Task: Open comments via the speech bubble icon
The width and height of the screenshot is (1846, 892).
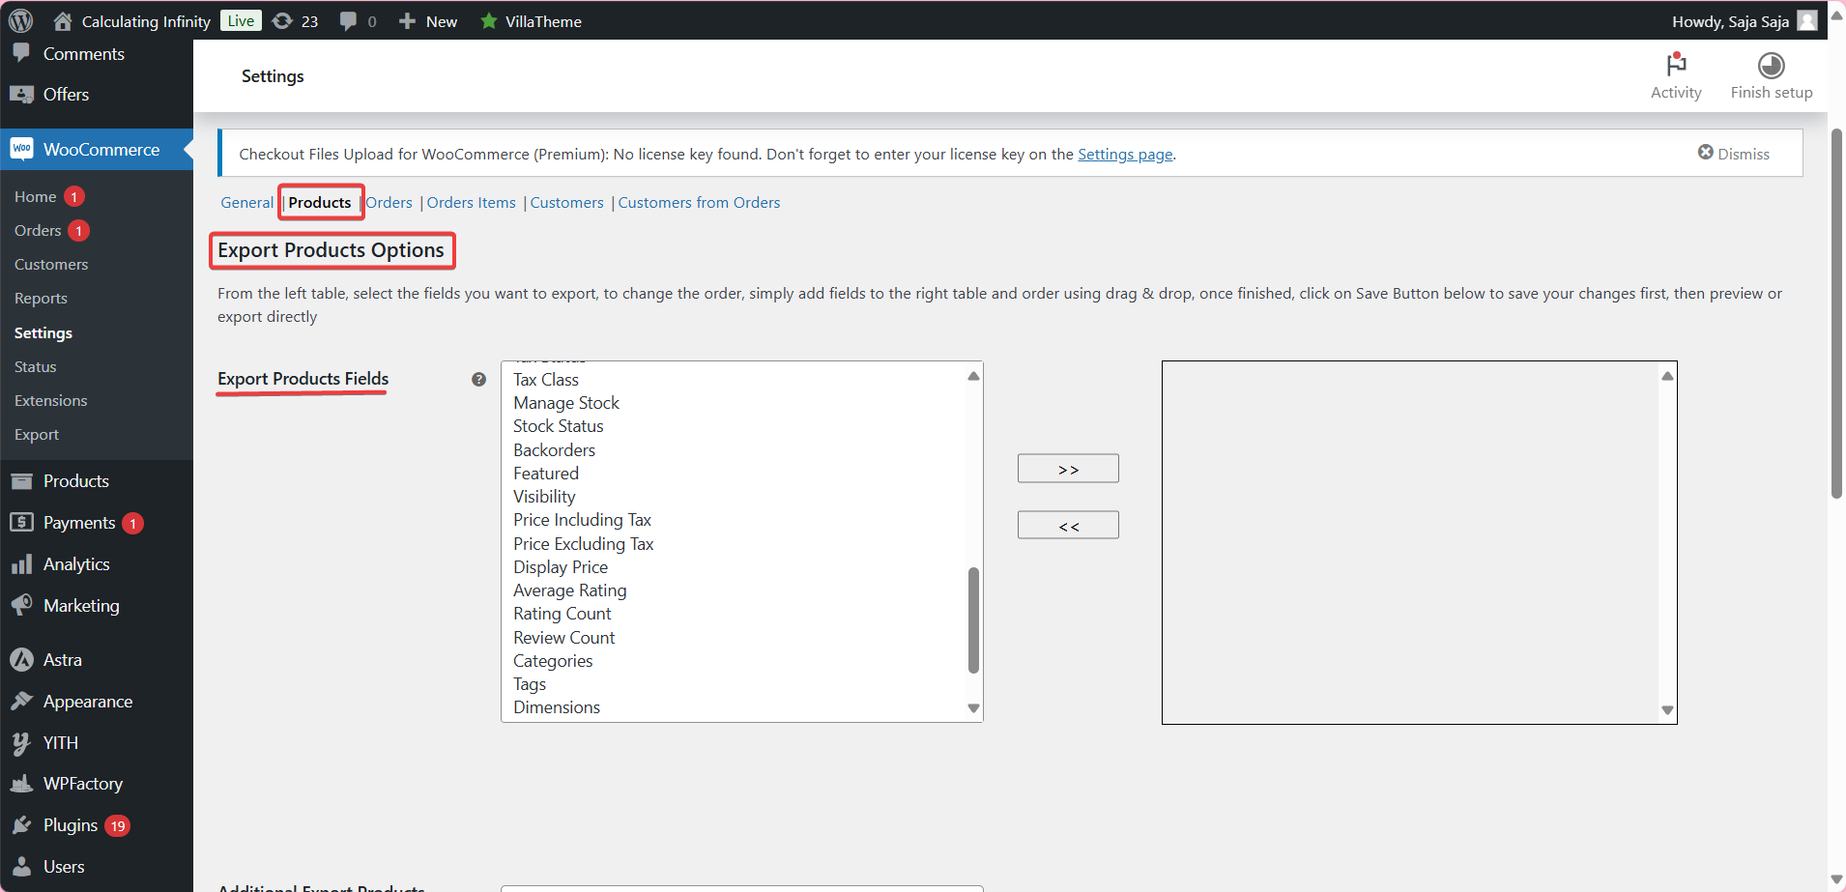Action: pos(349,20)
